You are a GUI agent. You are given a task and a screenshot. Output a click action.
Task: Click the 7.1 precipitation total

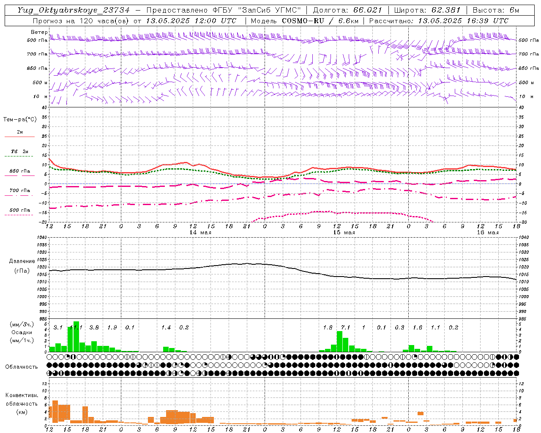[346, 328]
